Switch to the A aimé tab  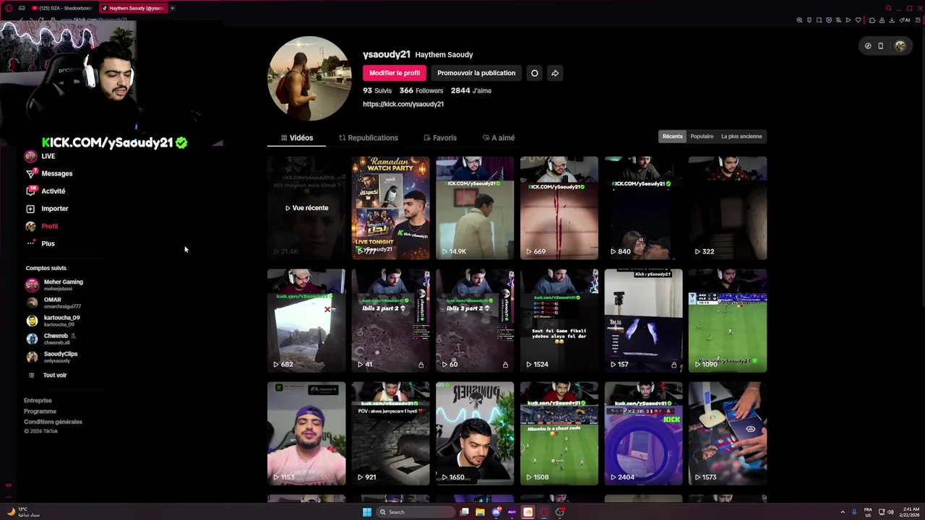[499, 137]
